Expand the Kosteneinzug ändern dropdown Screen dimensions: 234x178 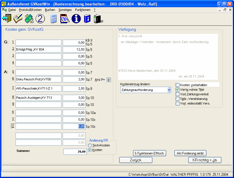(x=169, y=90)
